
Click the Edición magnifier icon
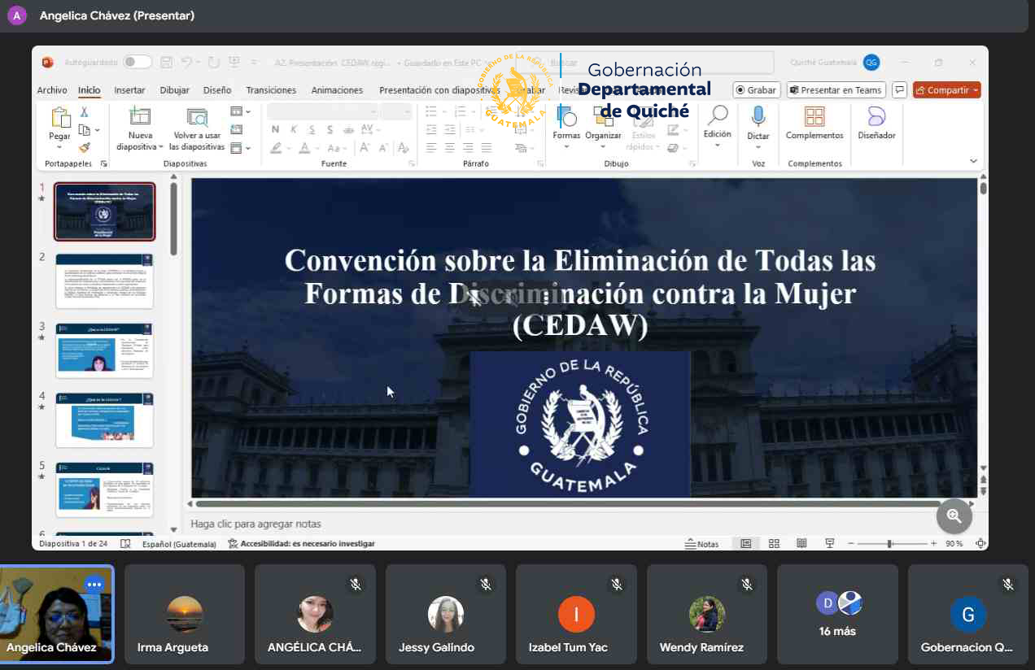click(718, 117)
